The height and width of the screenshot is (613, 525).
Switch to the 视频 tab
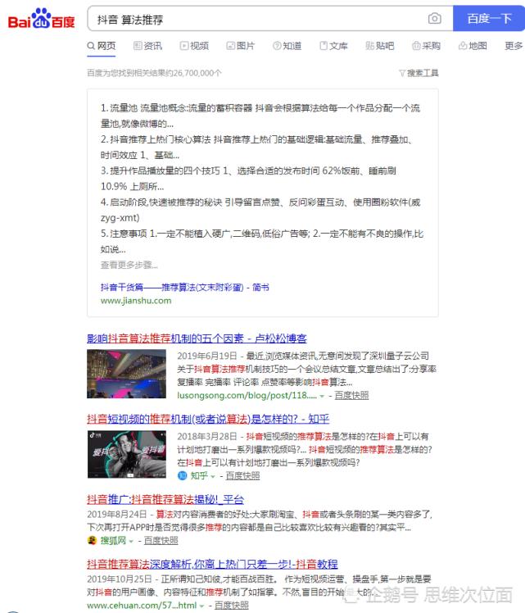[195, 46]
